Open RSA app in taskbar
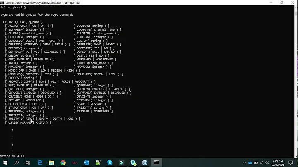This screenshot has width=298, height=167. pyautogui.click(x=74, y=162)
